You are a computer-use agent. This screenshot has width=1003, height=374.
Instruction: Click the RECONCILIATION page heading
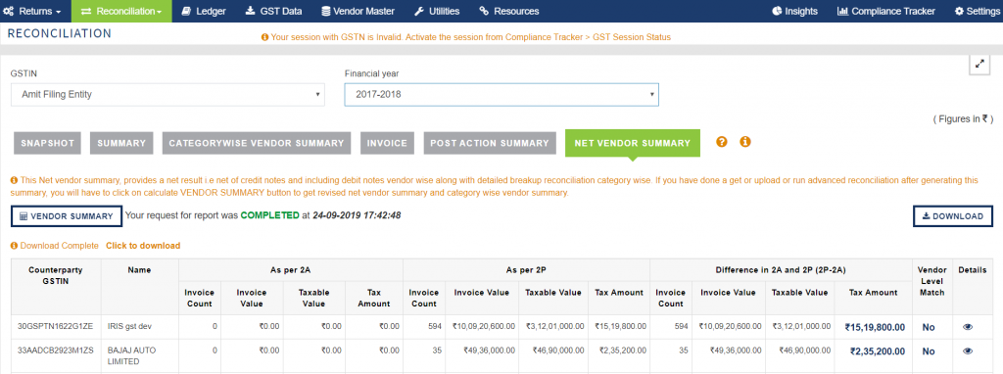click(60, 33)
